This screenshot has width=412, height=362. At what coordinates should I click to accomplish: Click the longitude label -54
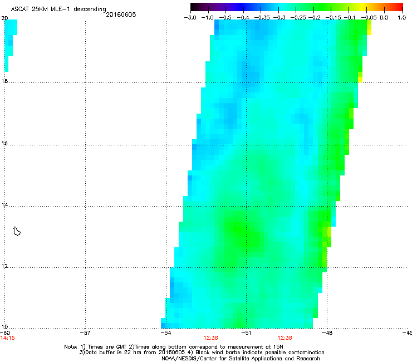[x=165, y=333]
